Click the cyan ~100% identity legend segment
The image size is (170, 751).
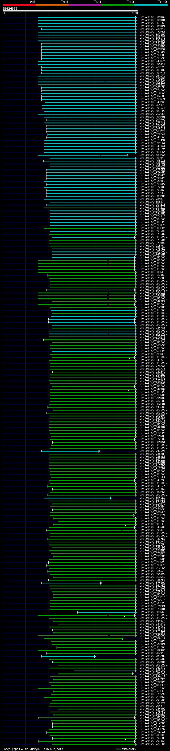point(151,5)
